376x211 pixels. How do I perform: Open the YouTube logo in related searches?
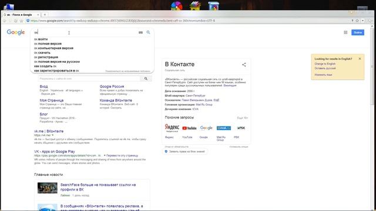point(189,128)
